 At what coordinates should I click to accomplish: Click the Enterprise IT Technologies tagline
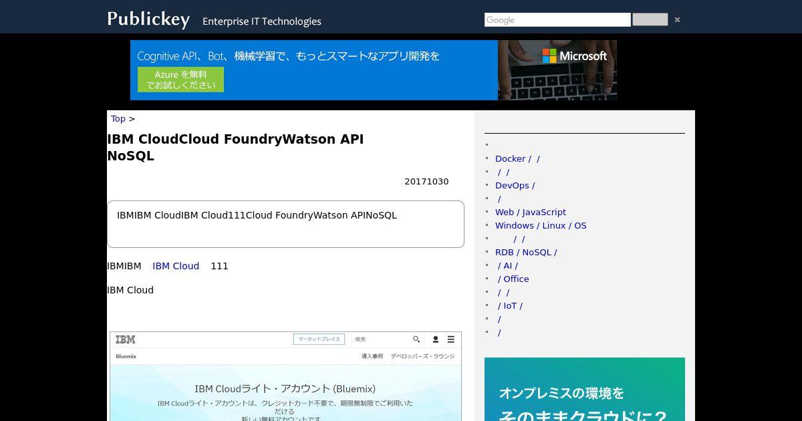pos(262,21)
